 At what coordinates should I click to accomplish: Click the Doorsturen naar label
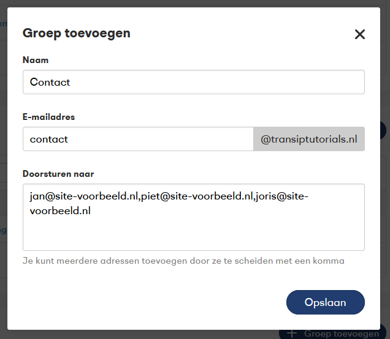point(58,174)
